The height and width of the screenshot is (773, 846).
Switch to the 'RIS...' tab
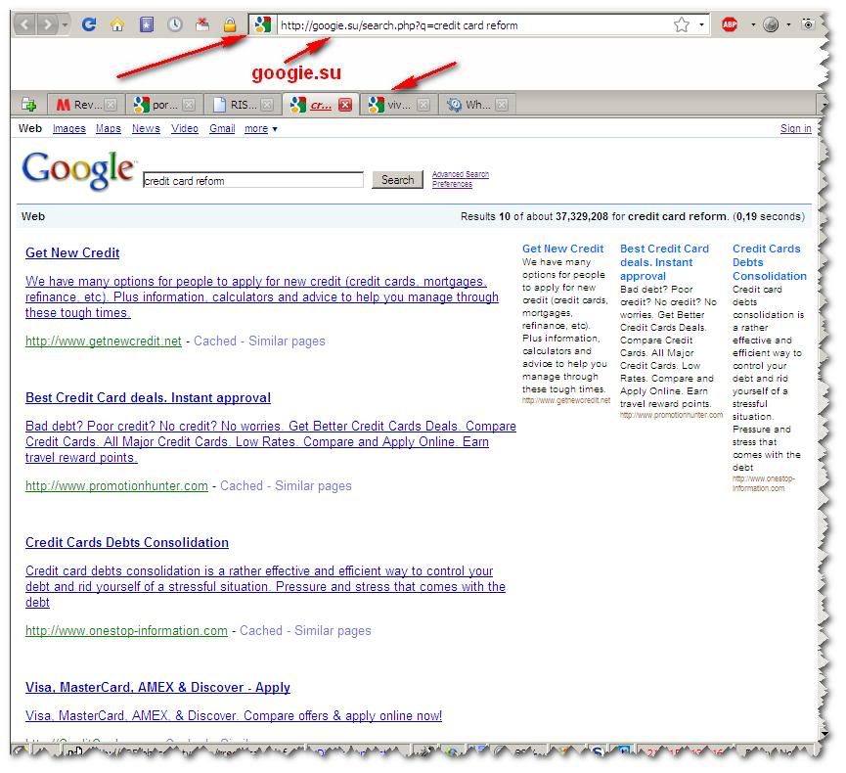click(242, 105)
